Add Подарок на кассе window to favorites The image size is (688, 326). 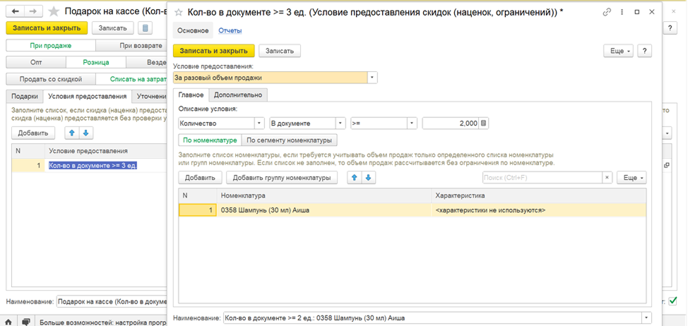(54, 11)
